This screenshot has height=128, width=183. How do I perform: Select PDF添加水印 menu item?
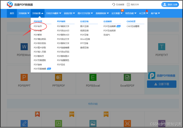(63, 31)
